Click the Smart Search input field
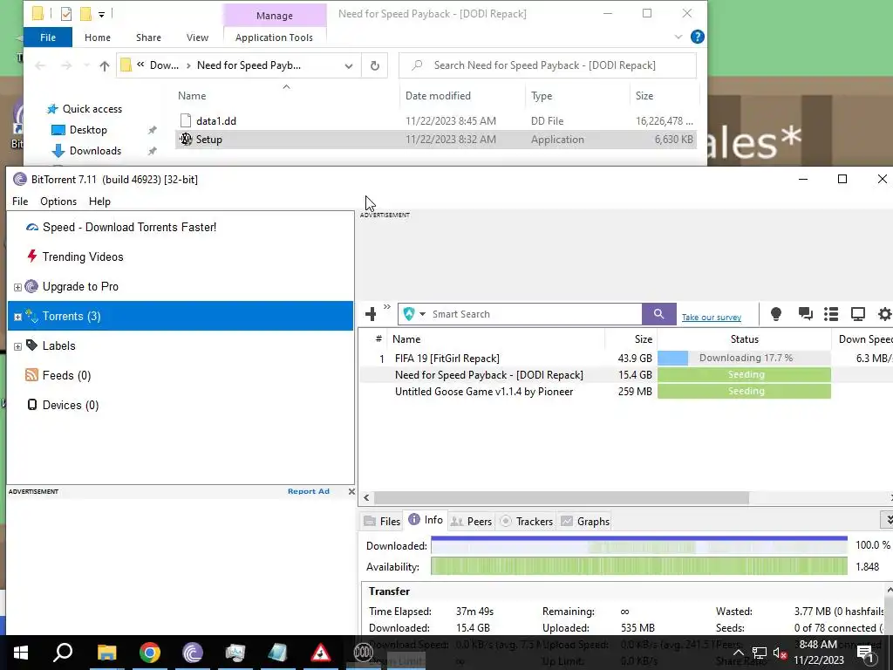Viewport: 893px width, 670px height. tap(535, 314)
